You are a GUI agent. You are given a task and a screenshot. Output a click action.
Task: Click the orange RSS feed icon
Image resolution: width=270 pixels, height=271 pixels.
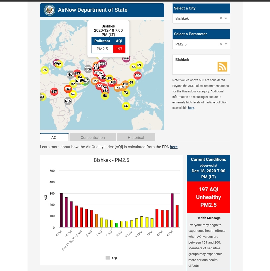[222, 67]
